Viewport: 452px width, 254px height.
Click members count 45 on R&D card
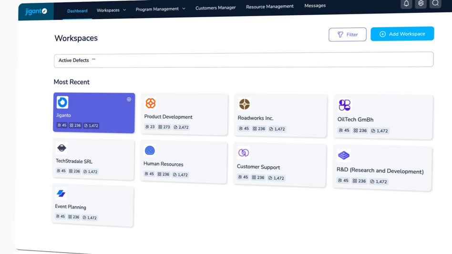(343, 181)
